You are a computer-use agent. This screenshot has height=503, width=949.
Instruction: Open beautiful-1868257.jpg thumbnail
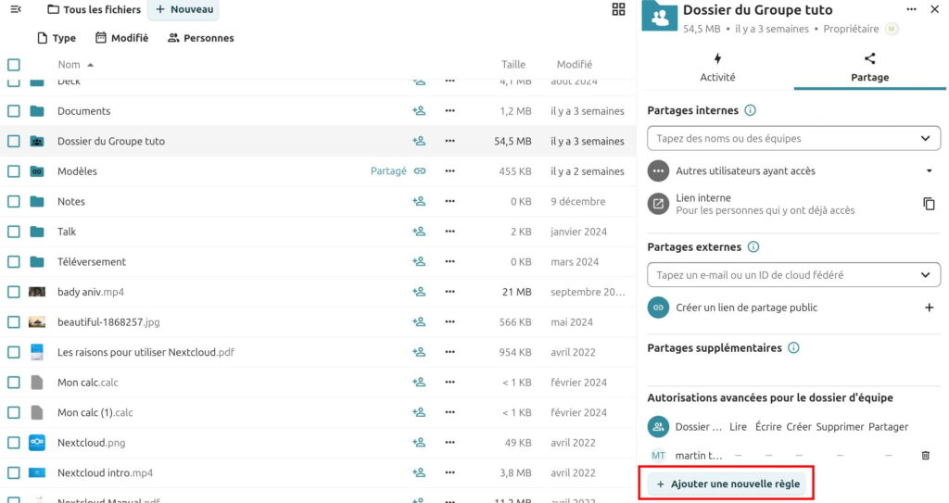pos(37,322)
